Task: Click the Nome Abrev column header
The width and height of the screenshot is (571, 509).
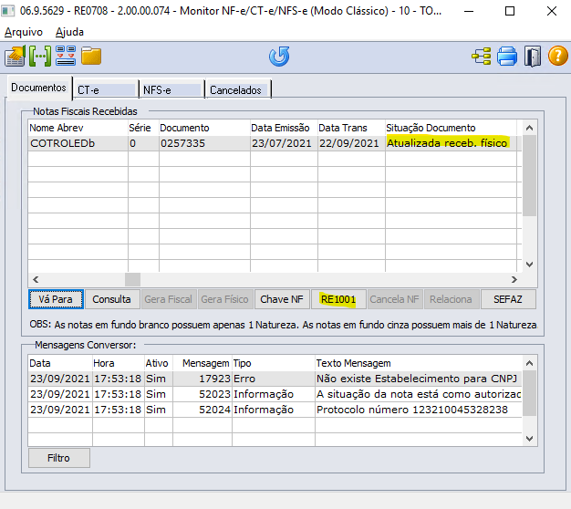Action: click(78, 128)
